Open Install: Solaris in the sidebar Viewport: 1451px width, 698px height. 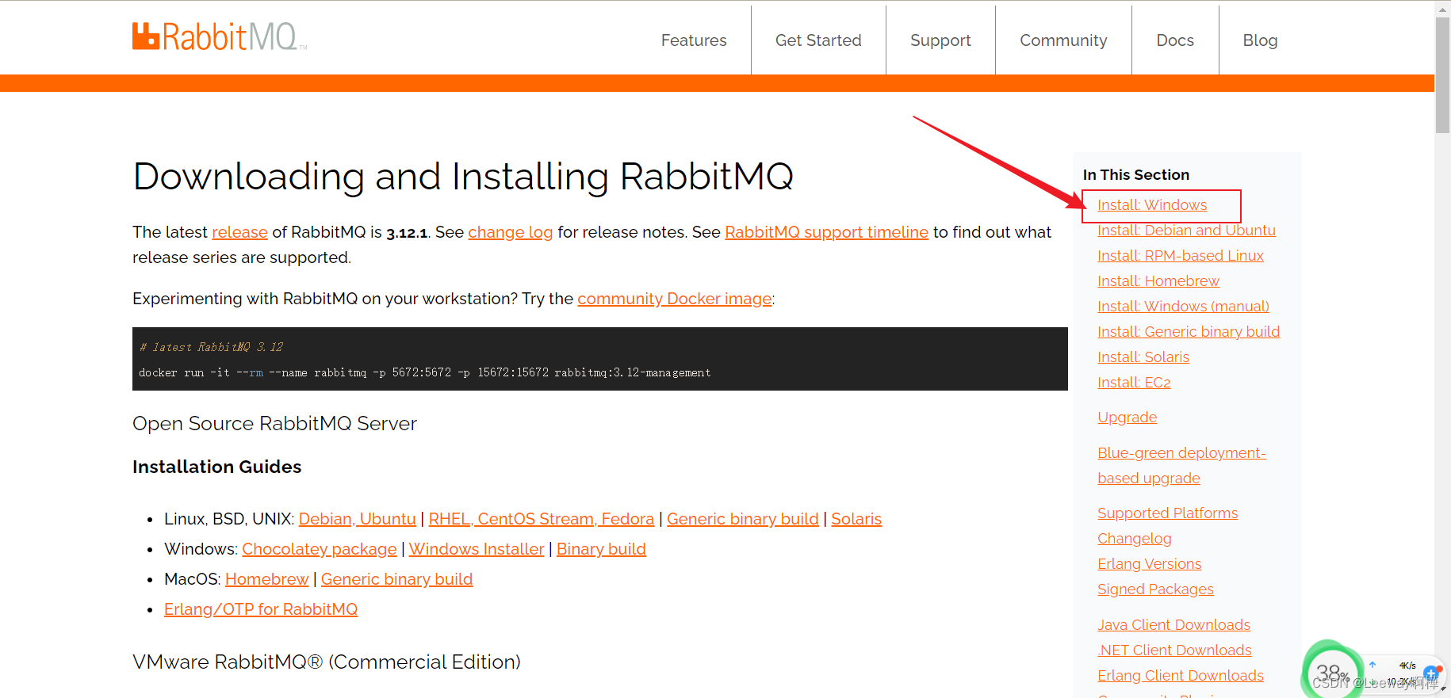[1143, 357]
